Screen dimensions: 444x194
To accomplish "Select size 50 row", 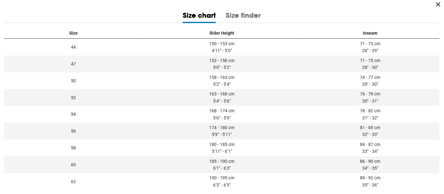I will [73, 81].
